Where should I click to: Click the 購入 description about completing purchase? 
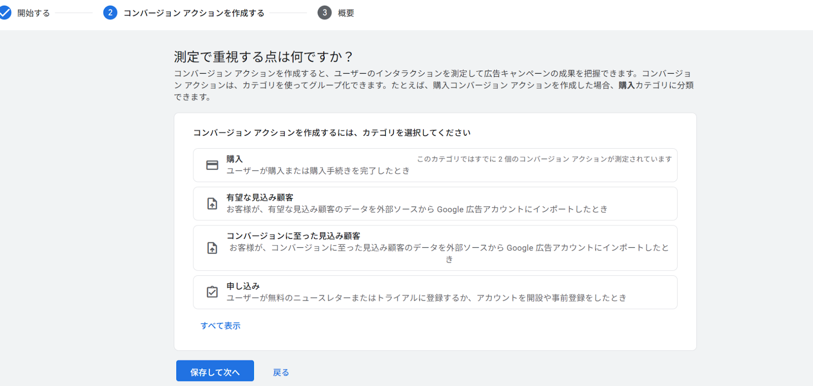coord(318,171)
